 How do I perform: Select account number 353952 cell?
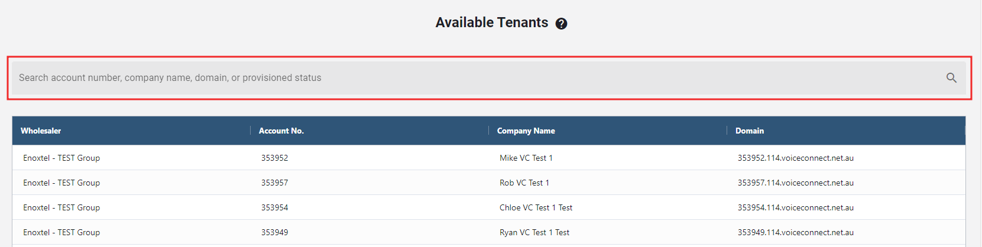click(275, 158)
